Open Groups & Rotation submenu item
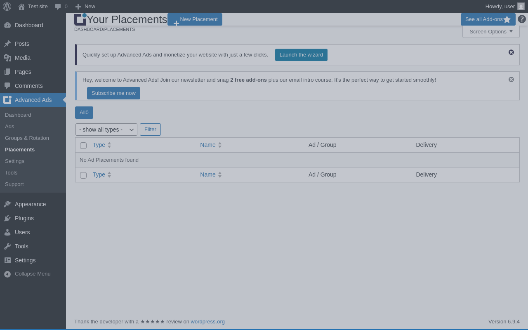The width and height of the screenshot is (528, 330). pyautogui.click(x=27, y=138)
